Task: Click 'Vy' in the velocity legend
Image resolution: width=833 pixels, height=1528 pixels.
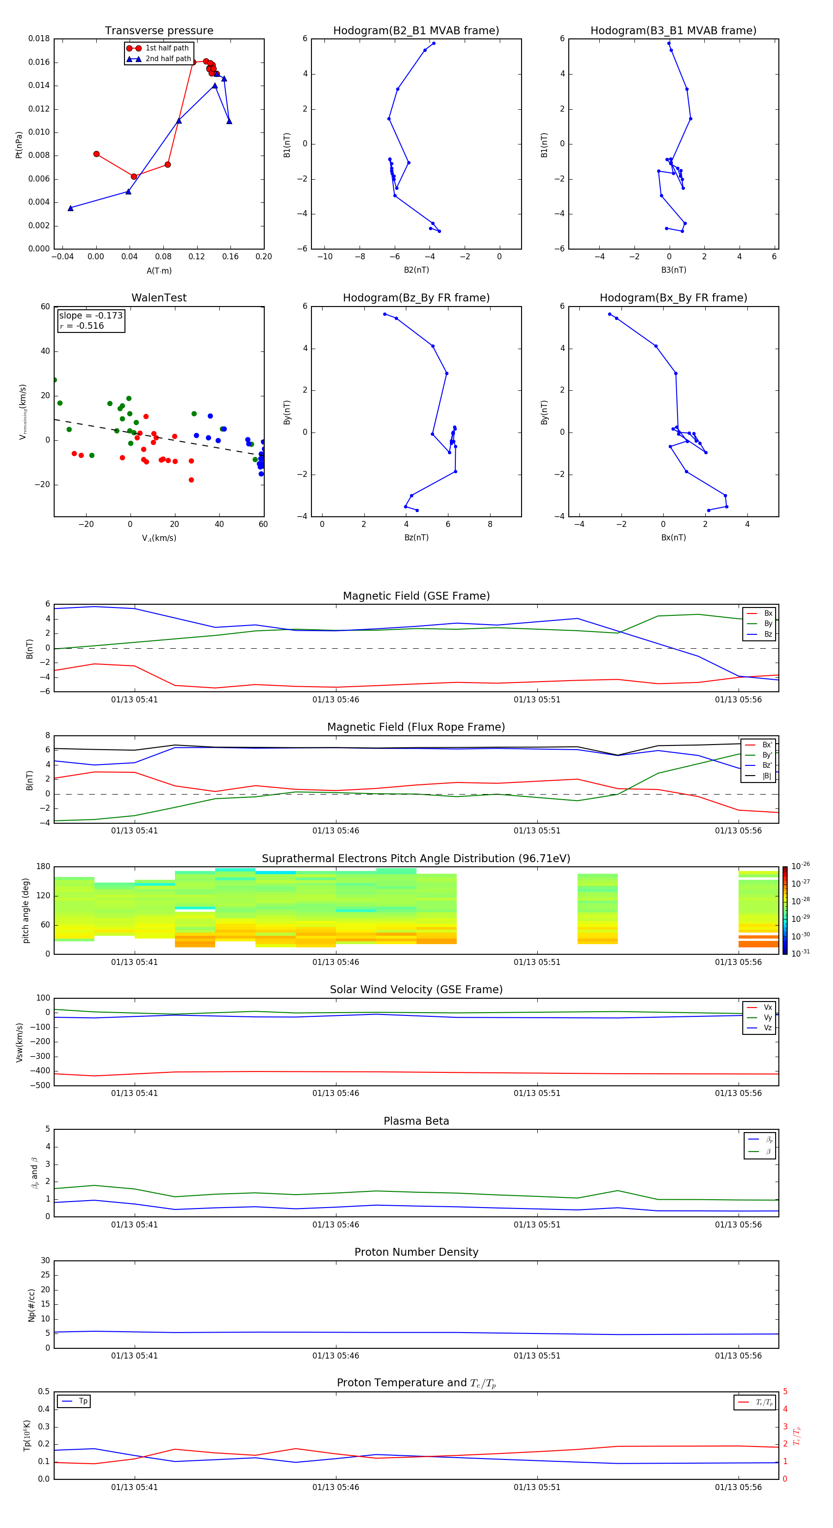Action: tap(760, 1017)
